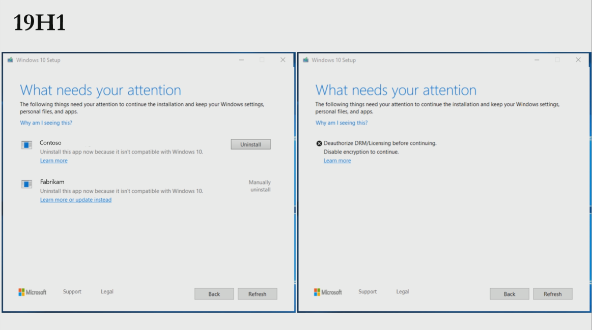Click the Contoso app icon

click(x=26, y=145)
